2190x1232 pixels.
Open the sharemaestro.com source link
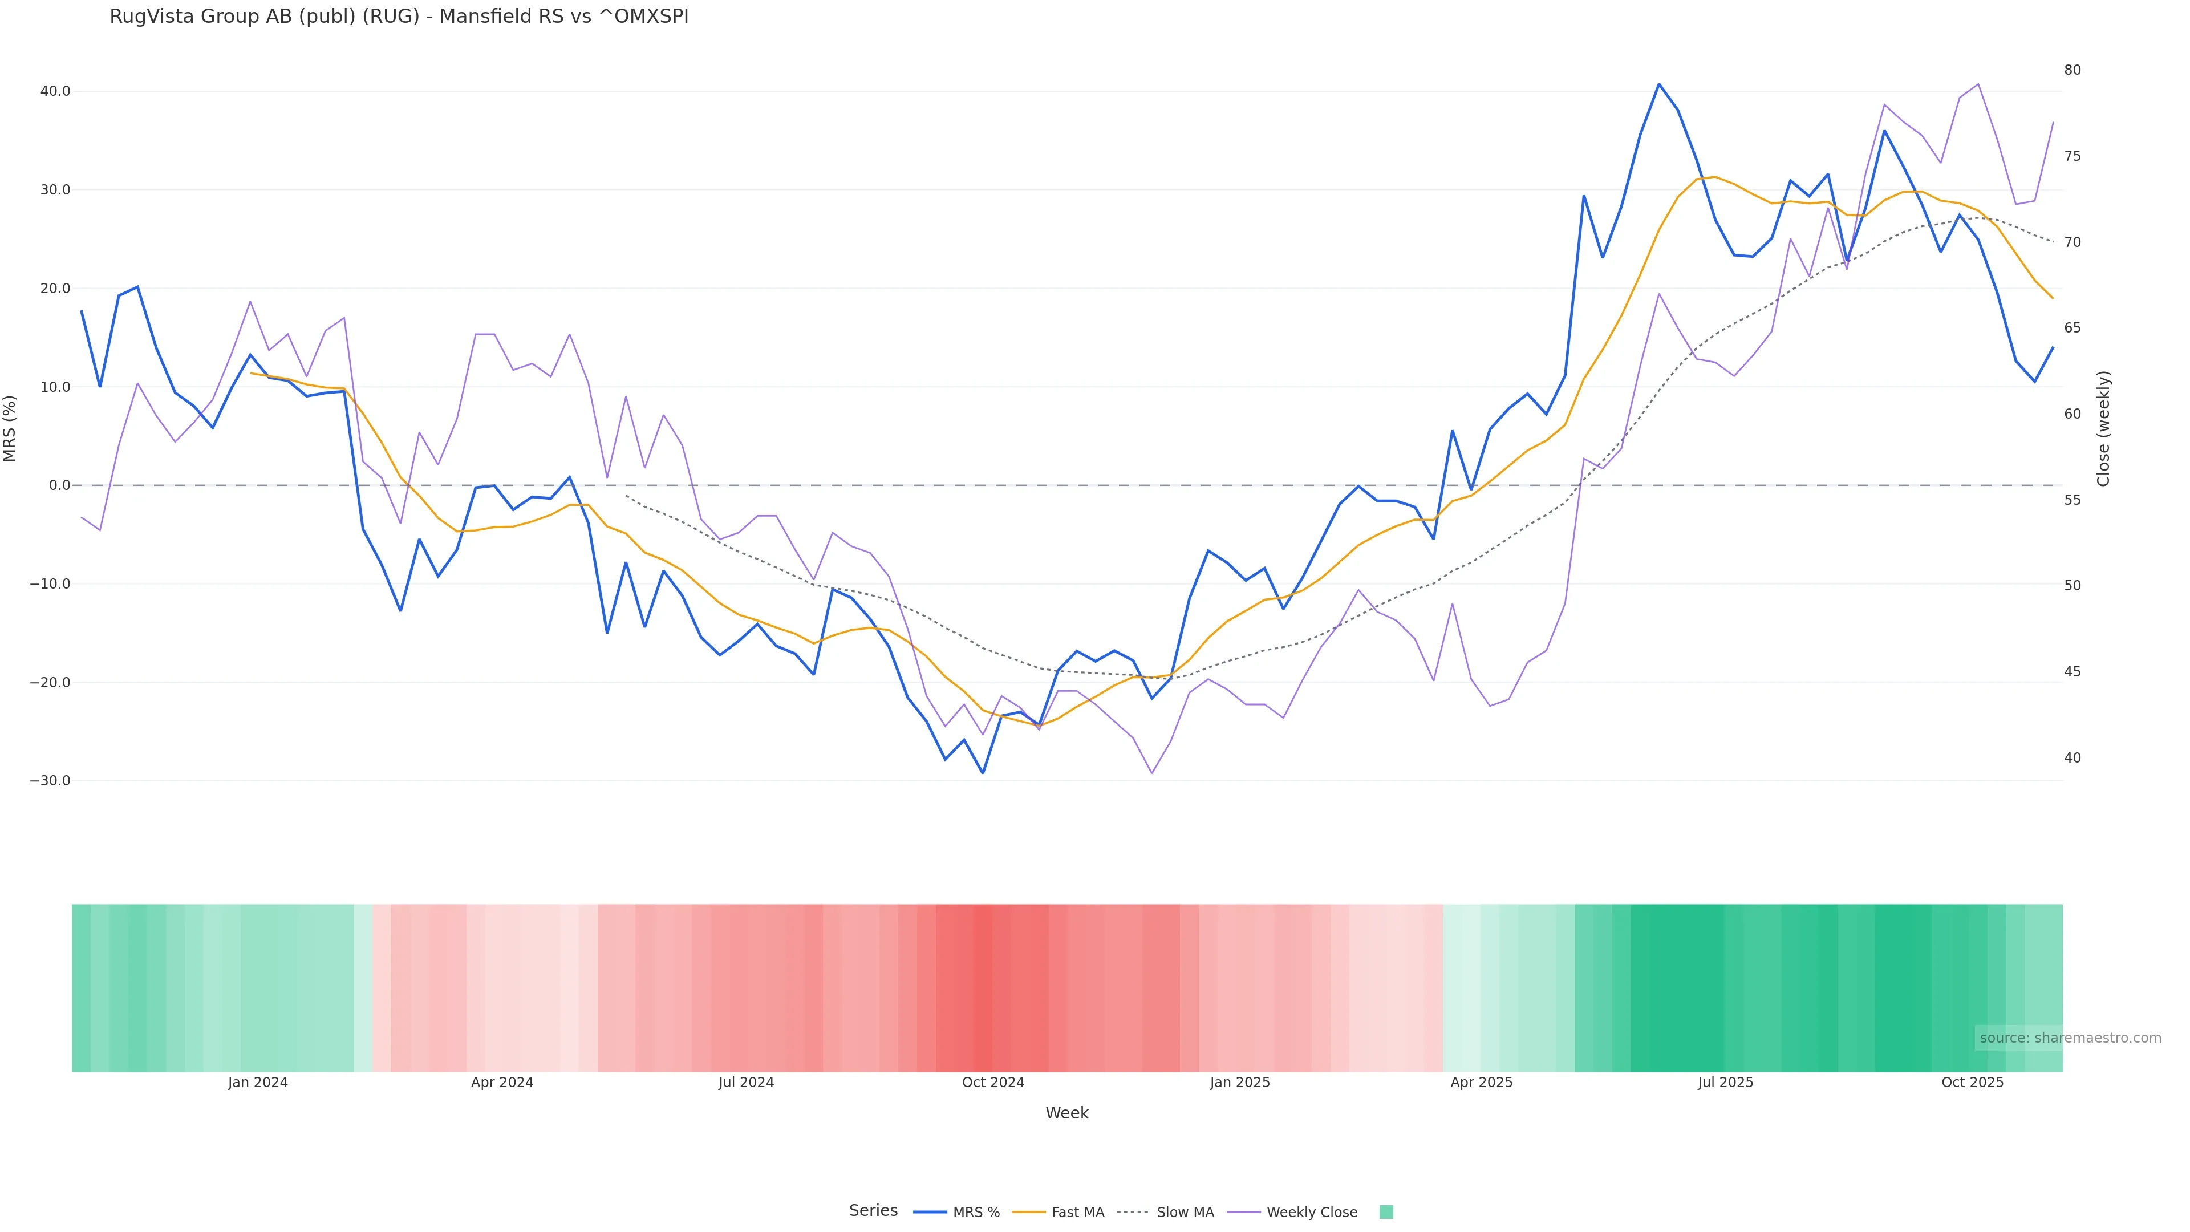pos(2069,1038)
